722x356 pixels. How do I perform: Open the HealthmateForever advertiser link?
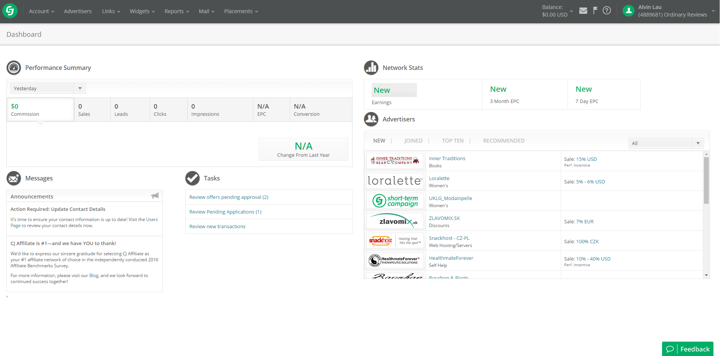pyautogui.click(x=451, y=258)
